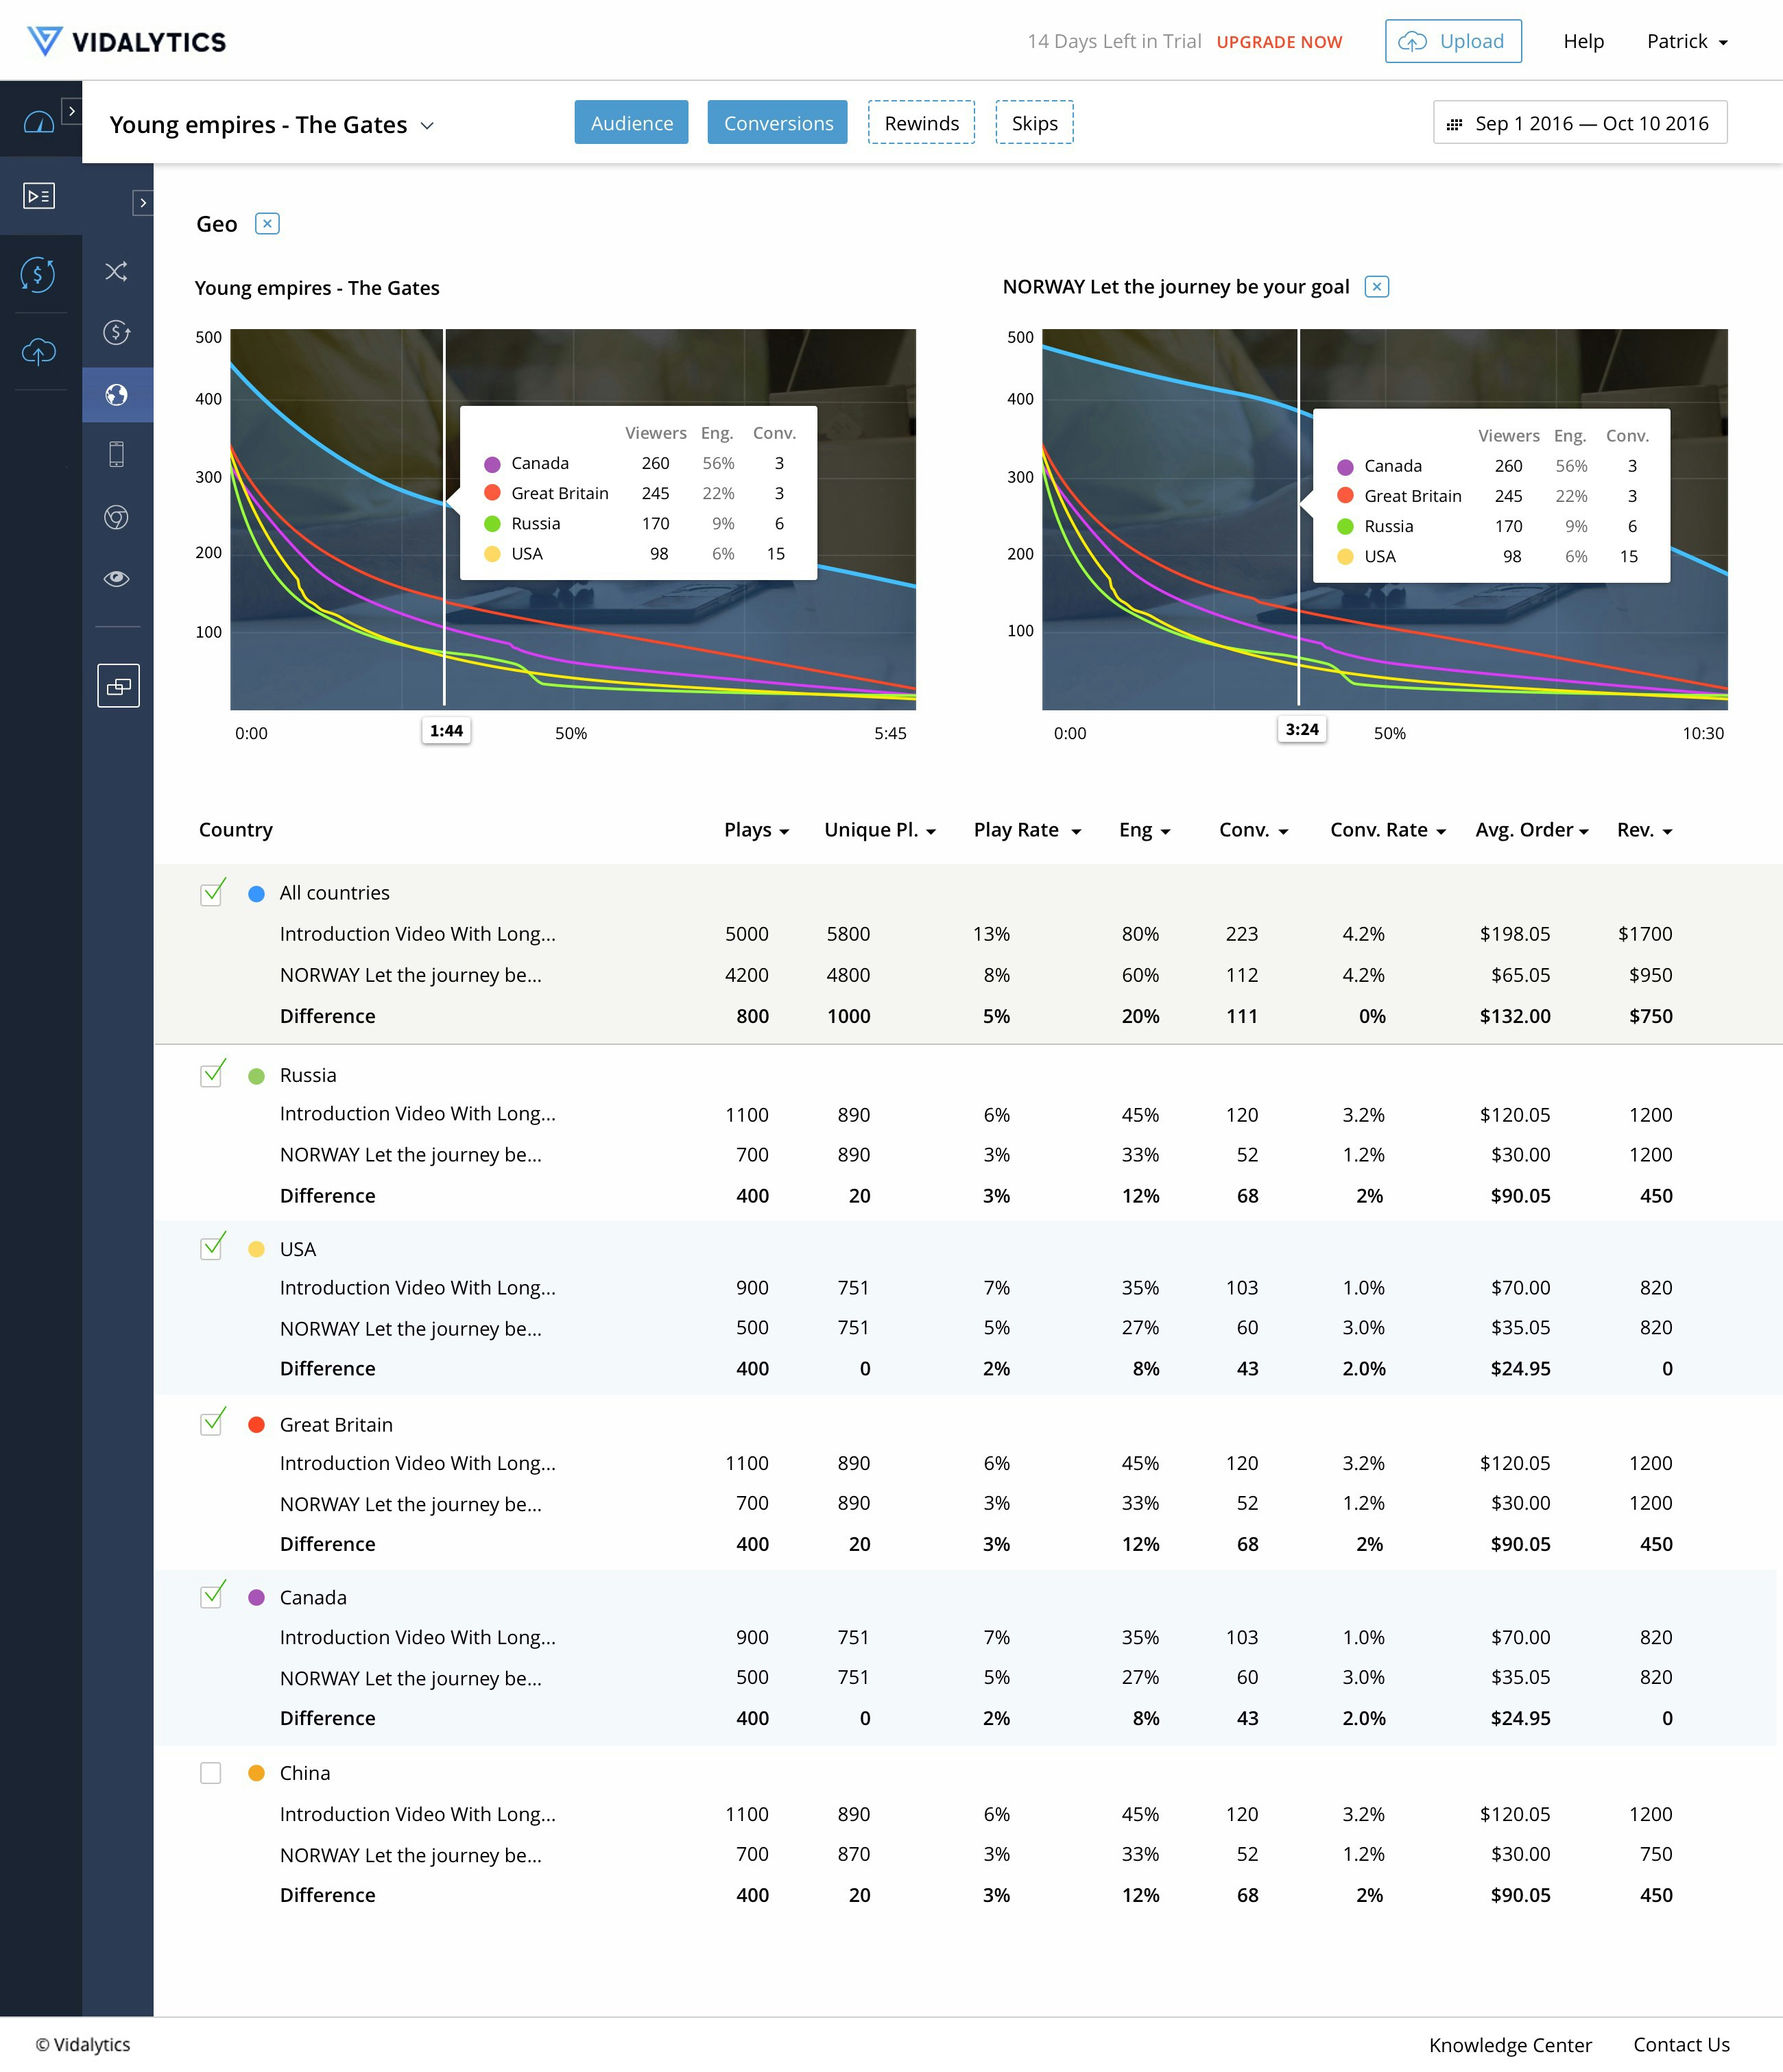
Task: Open the shuffle arrows icon in the sub-sidebar
Action: click(117, 272)
